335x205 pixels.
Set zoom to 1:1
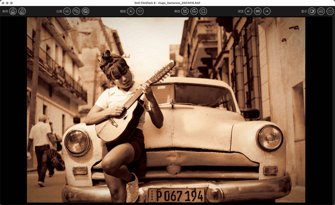tap(140, 12)
